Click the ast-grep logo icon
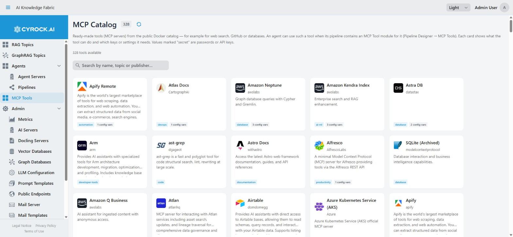This screenshot has width=513, height=237. 161,146
